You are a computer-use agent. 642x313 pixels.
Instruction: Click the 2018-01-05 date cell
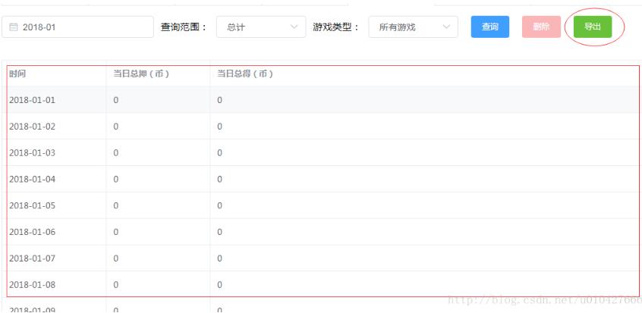pos(32,205)
